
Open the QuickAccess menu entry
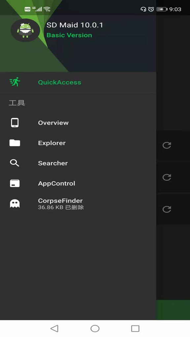pos(78,82)
